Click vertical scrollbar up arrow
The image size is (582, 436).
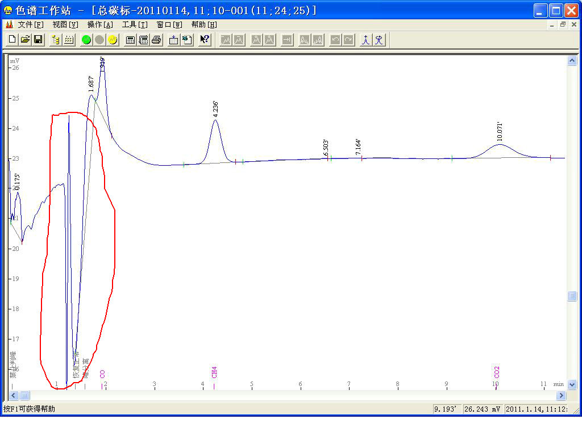[572, 60]
